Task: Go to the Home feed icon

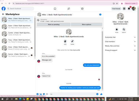Action: coord(55,9)
